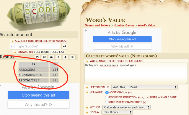
Task: Click the APOCALYPSE result cell
Action: [x=33, y=80]
